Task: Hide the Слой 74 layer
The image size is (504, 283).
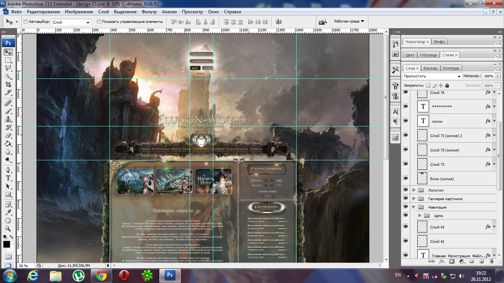Action: pyautogui.click(x=406, y=92)
